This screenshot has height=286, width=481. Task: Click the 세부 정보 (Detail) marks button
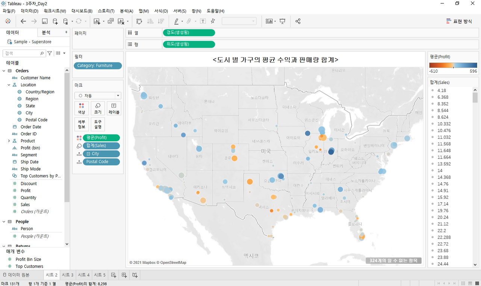pos(82,124)
